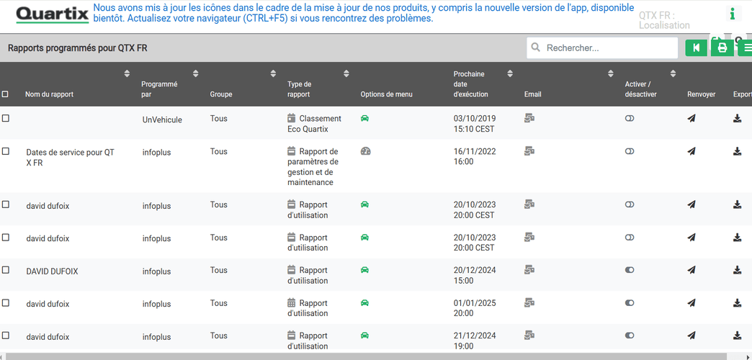This screenshot has width=752, height=360.
Task: Resend the report dated 01/01/2025
Action: (x=691, y=302)
